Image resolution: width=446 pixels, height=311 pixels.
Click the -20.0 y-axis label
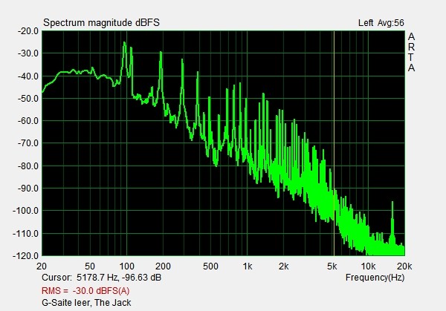pyautogui.click(x=28, y=31)
